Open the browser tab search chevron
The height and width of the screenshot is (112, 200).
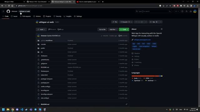pos(183,2)
